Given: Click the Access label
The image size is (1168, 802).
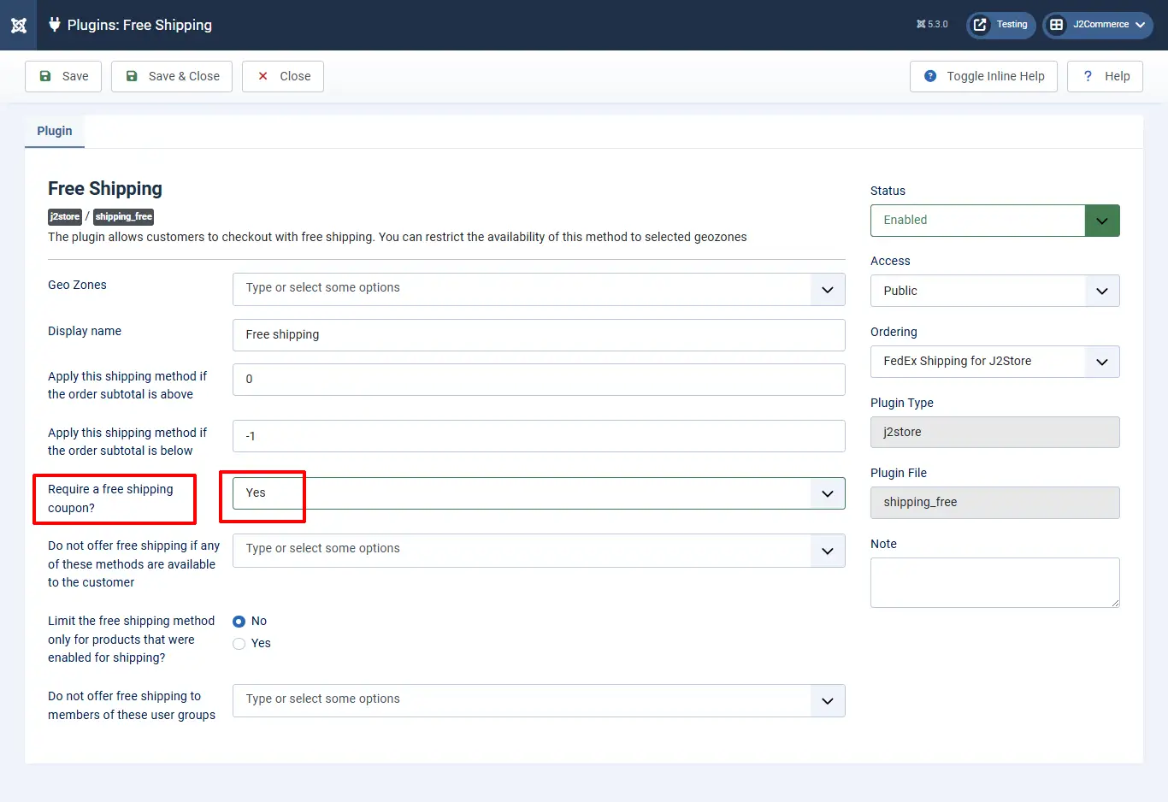Looking at the screenshot, I should (x=890, y=261).
